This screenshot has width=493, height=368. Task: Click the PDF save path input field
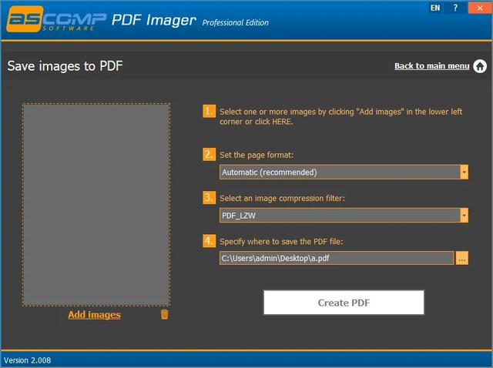point(337,258)
